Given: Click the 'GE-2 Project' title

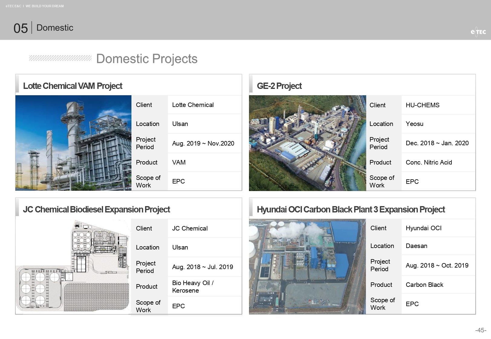Looking at the screenshot, I should coord(279,86).
